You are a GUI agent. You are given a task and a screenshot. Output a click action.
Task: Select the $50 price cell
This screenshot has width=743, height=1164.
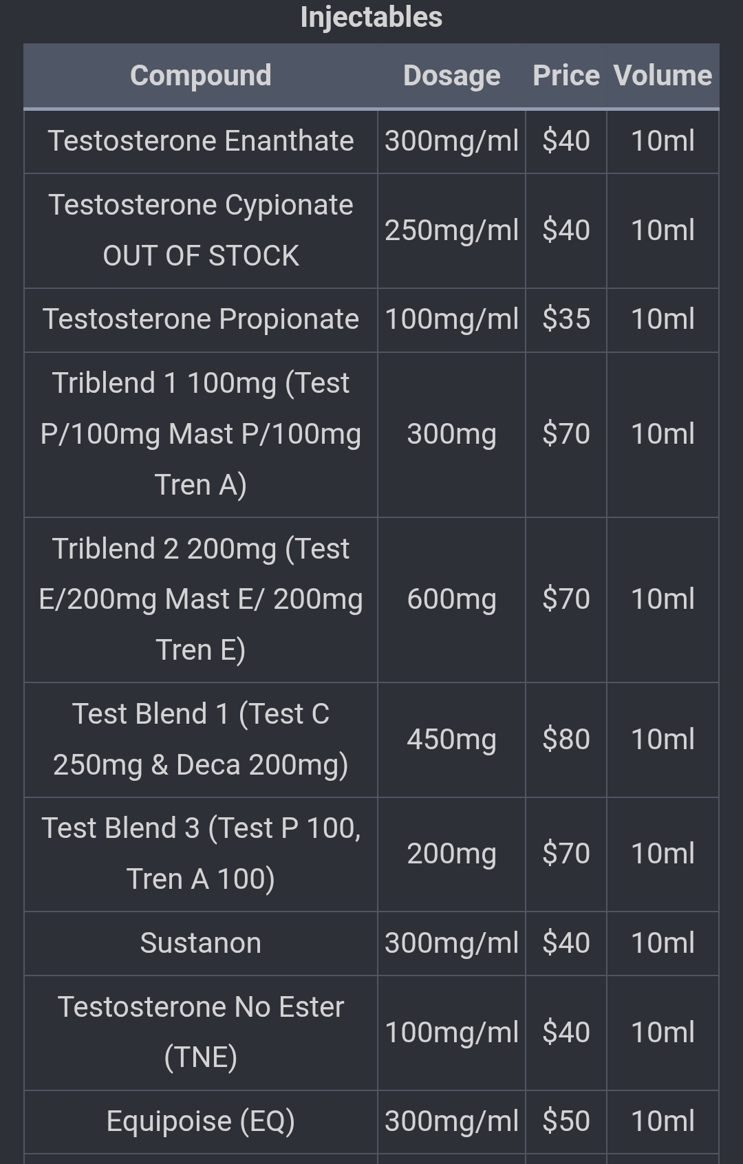(x=566, y=1121)
